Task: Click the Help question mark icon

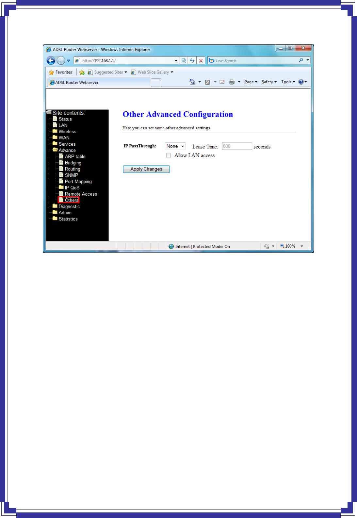Action: (x=301, y=82)
